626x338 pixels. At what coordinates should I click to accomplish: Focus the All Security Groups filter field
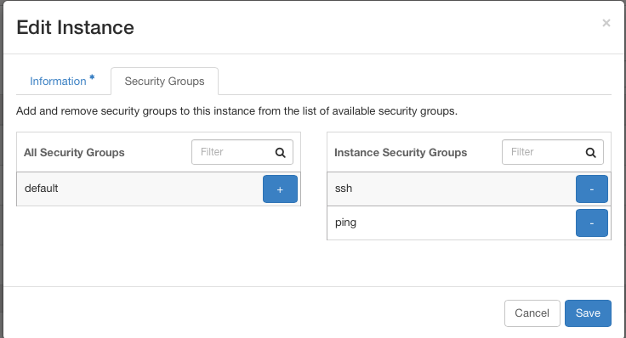point(242,152)
